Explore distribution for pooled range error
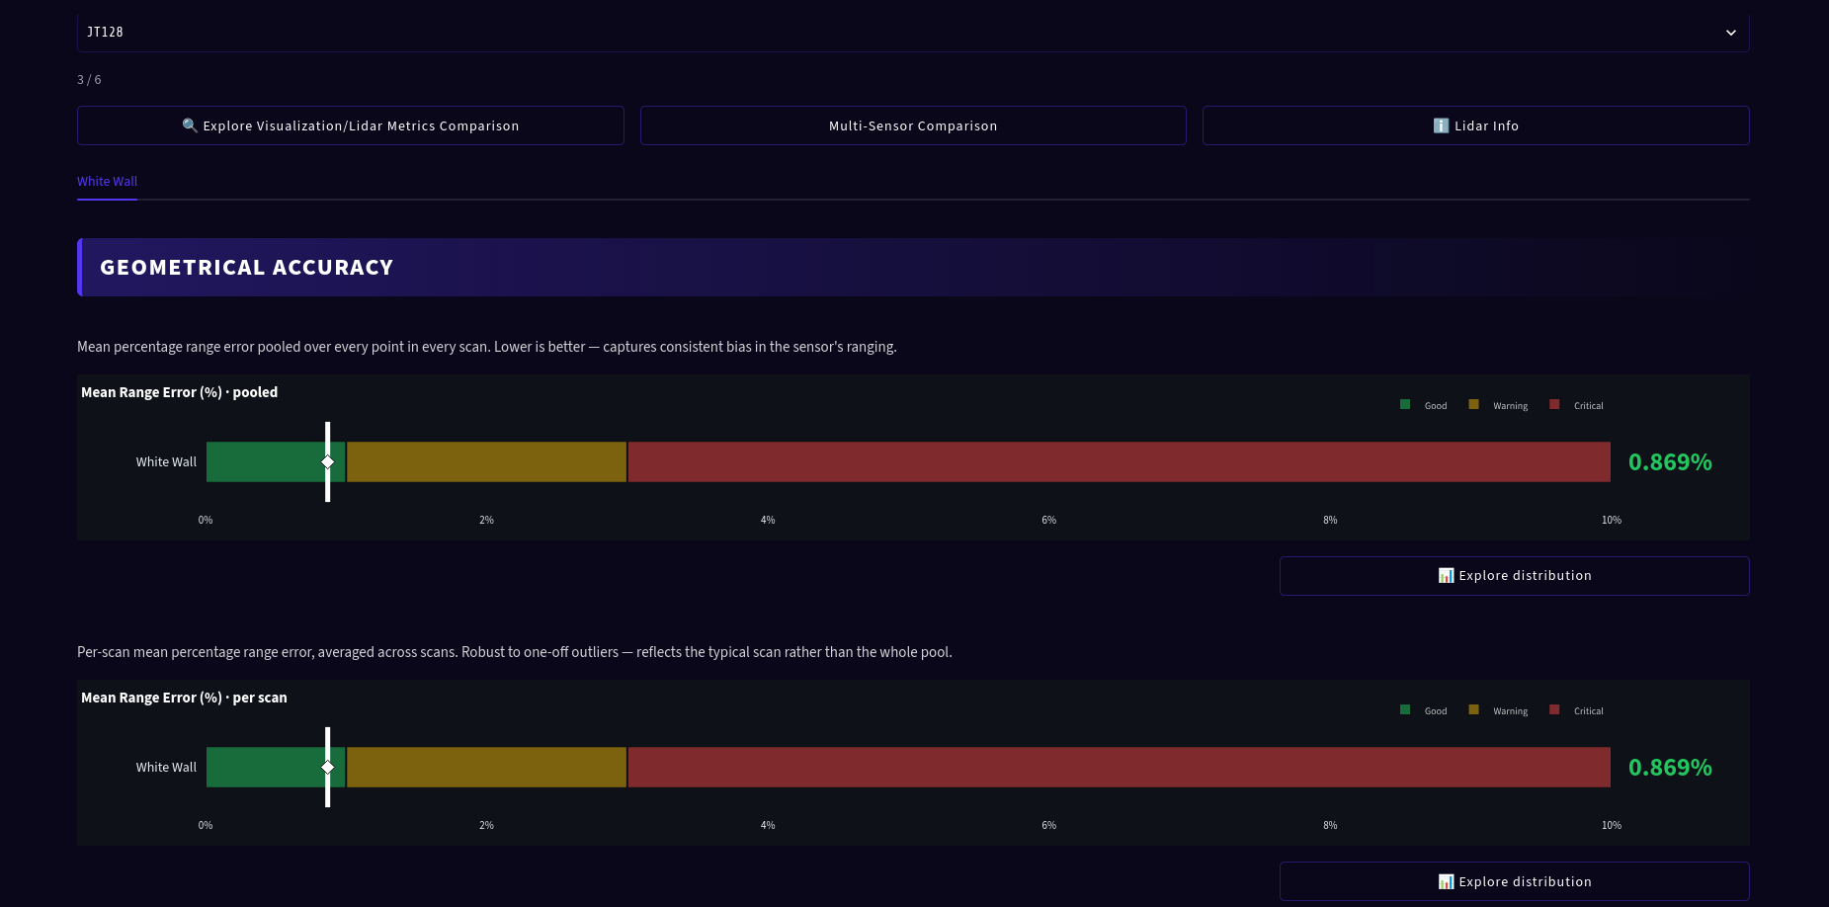 click(x=1515, y=576)
